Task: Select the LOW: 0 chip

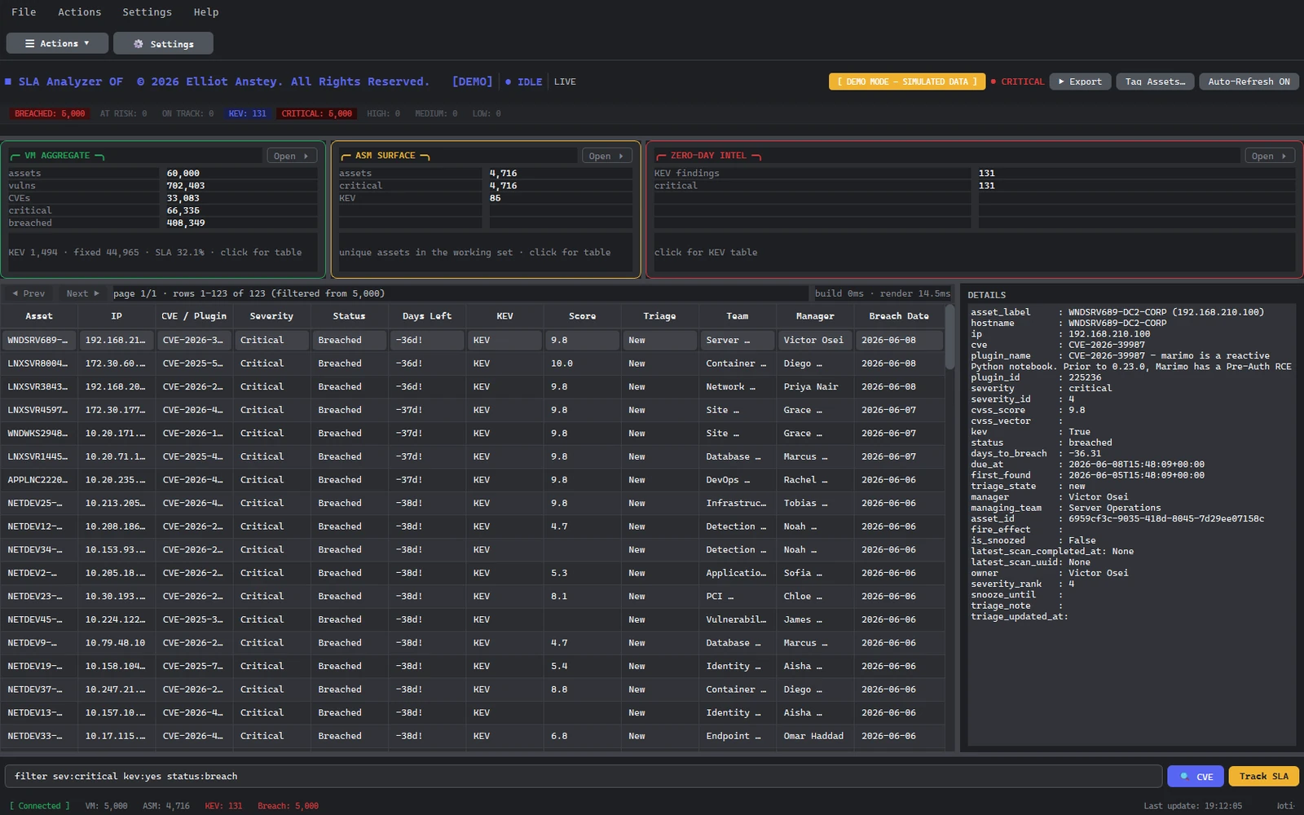Action: point(487,114)
